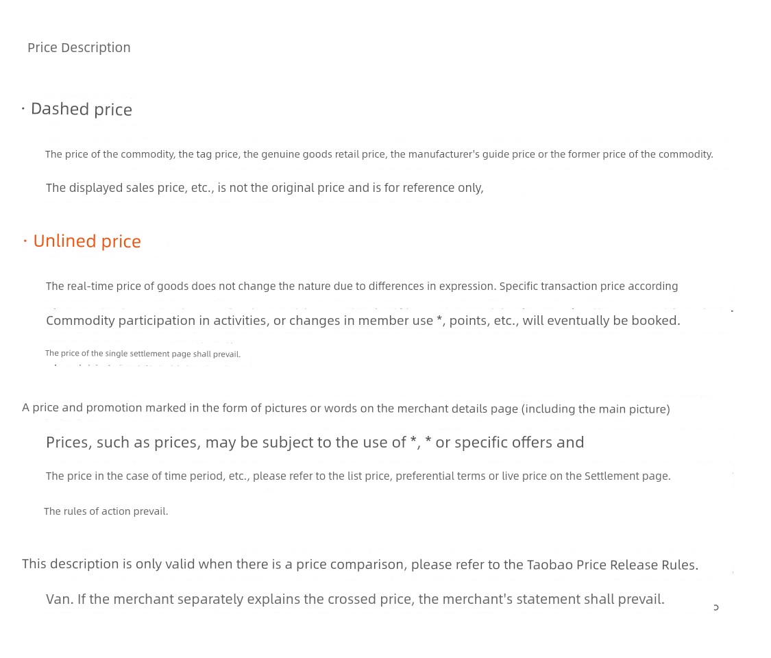Click the "Commodity participation in activities" line
This screenshot has width=771, height=658.
tap(363, 321)
